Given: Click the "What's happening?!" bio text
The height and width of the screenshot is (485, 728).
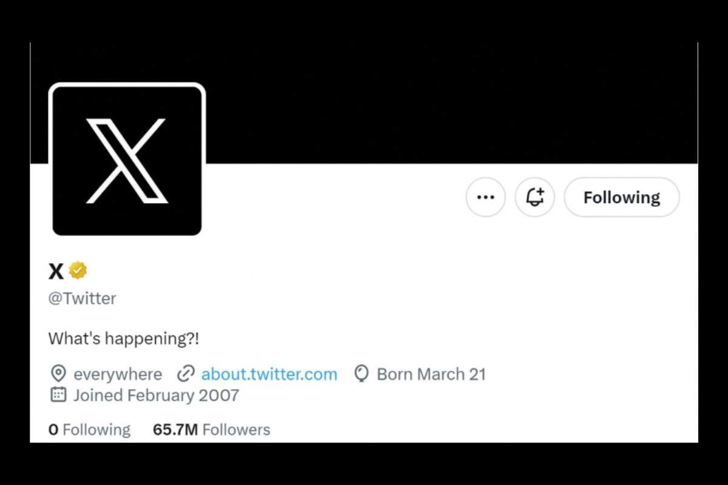Looking at the screenshot, I should point(123,338).
